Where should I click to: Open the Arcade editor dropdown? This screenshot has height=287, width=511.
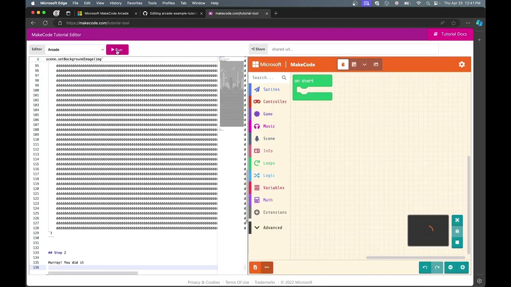coord(75,50)
